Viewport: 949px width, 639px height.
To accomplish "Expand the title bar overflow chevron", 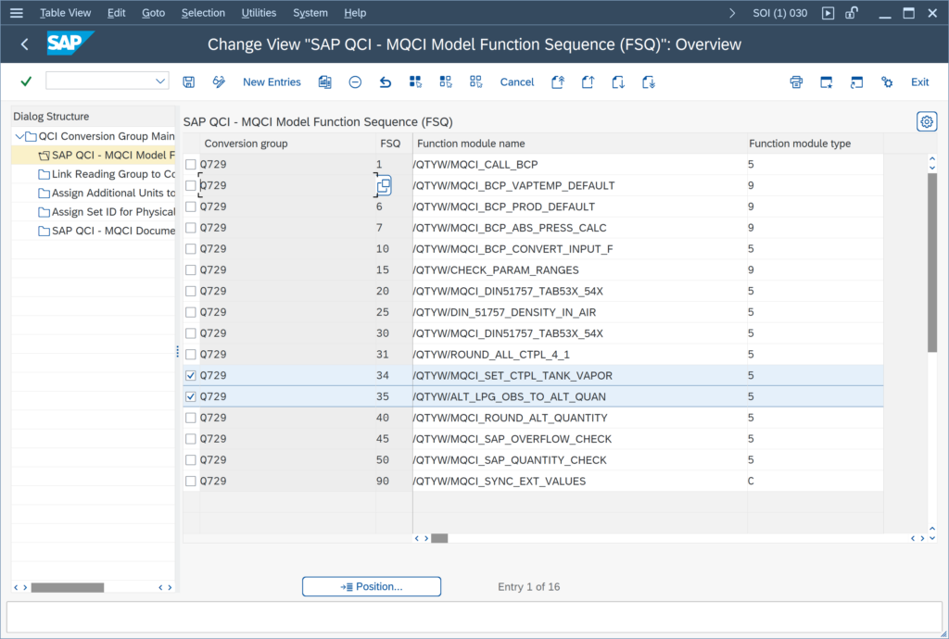I will (x=732, y=13).
